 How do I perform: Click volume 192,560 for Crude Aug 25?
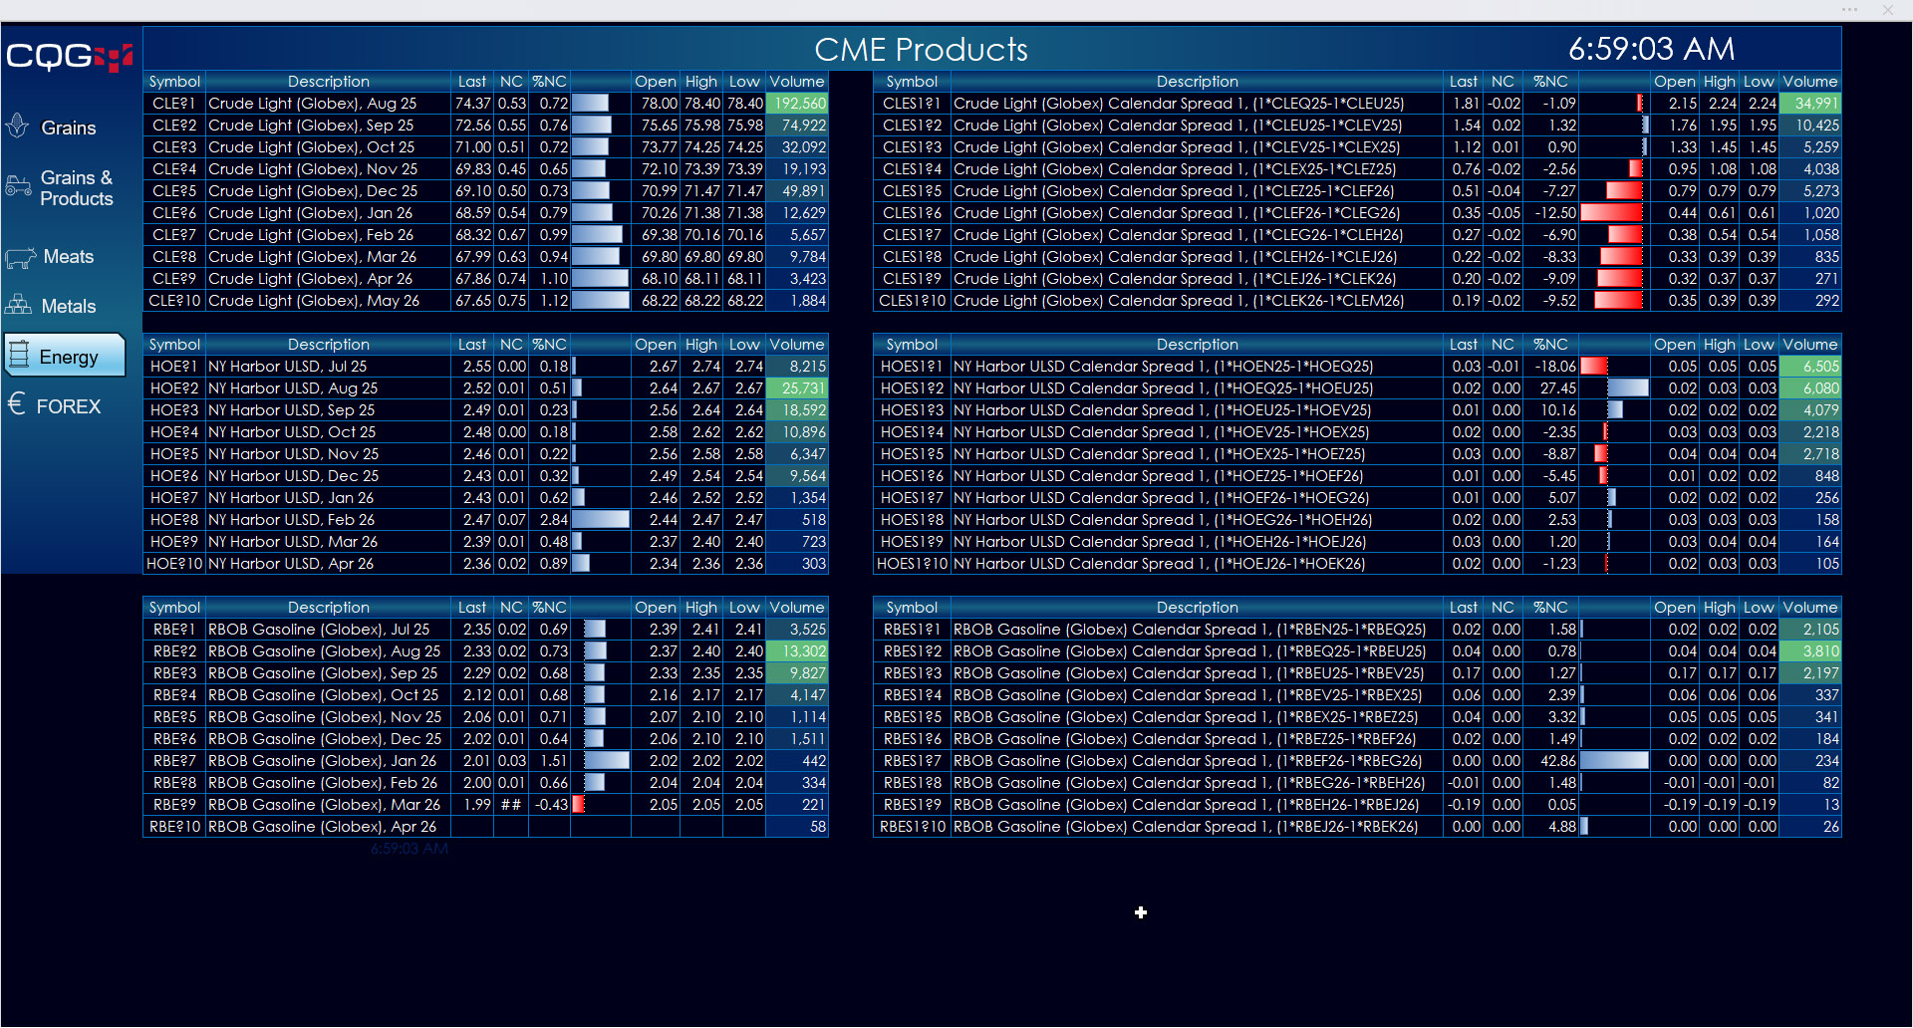click(797, 104)
